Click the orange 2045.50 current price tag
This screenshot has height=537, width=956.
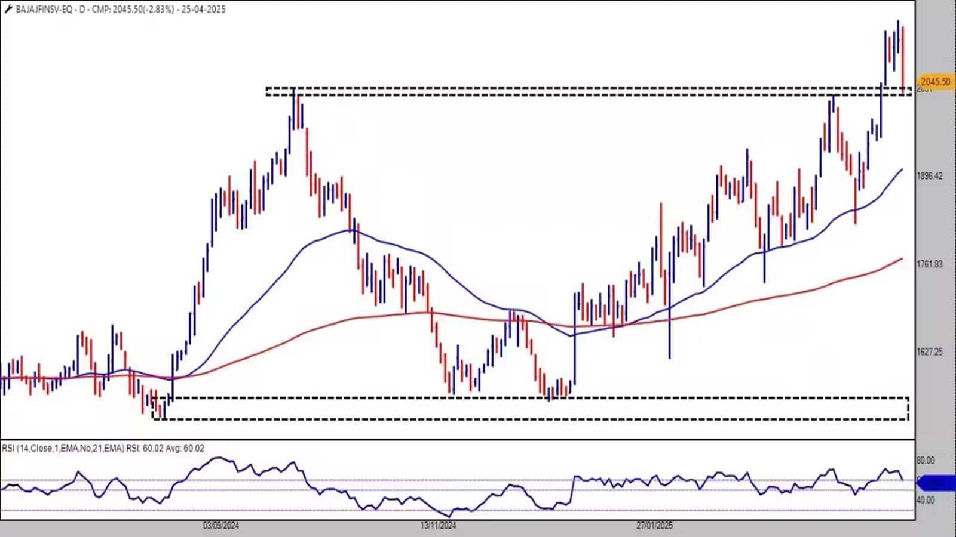pyautogui.click(x=935, y=82)
